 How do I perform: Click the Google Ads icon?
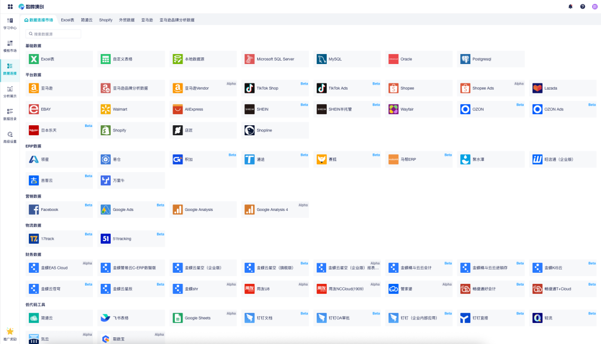[105, 210]
